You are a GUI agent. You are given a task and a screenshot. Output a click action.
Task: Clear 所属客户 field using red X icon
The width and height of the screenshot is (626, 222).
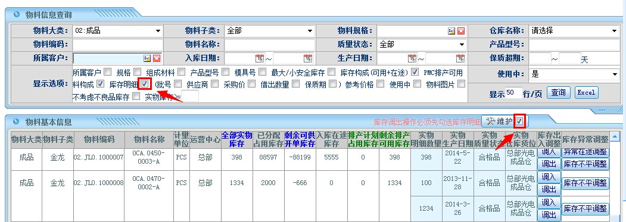point(157,58)
